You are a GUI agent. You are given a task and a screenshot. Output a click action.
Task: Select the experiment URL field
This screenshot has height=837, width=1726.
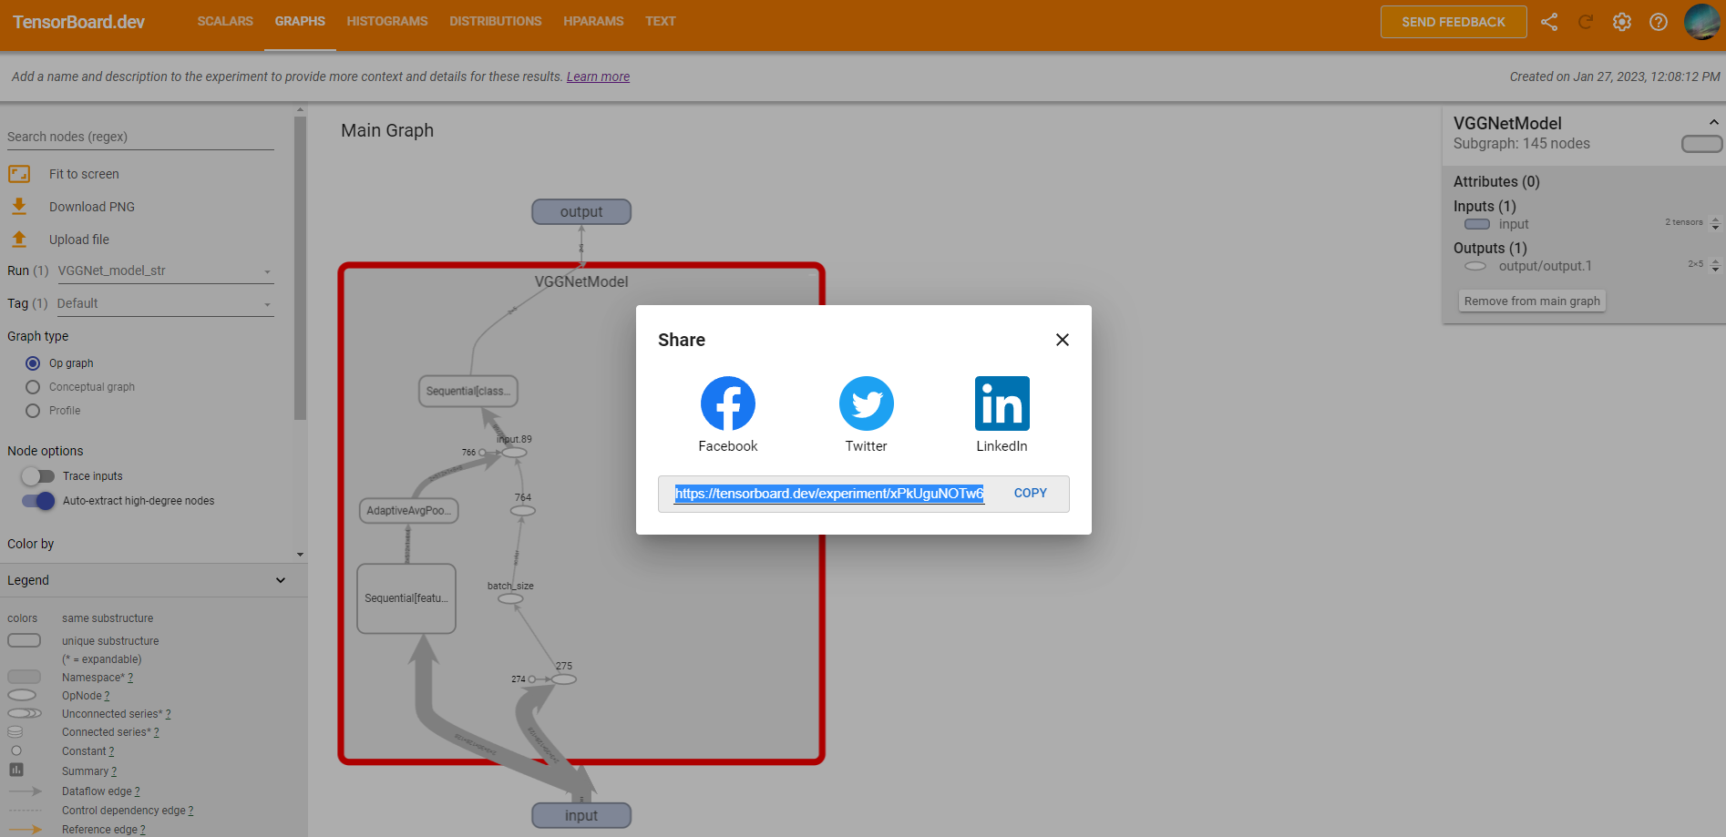point(829,494)
